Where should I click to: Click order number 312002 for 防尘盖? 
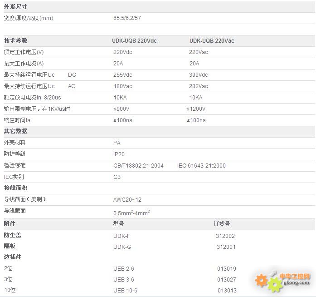coord(225,236)
